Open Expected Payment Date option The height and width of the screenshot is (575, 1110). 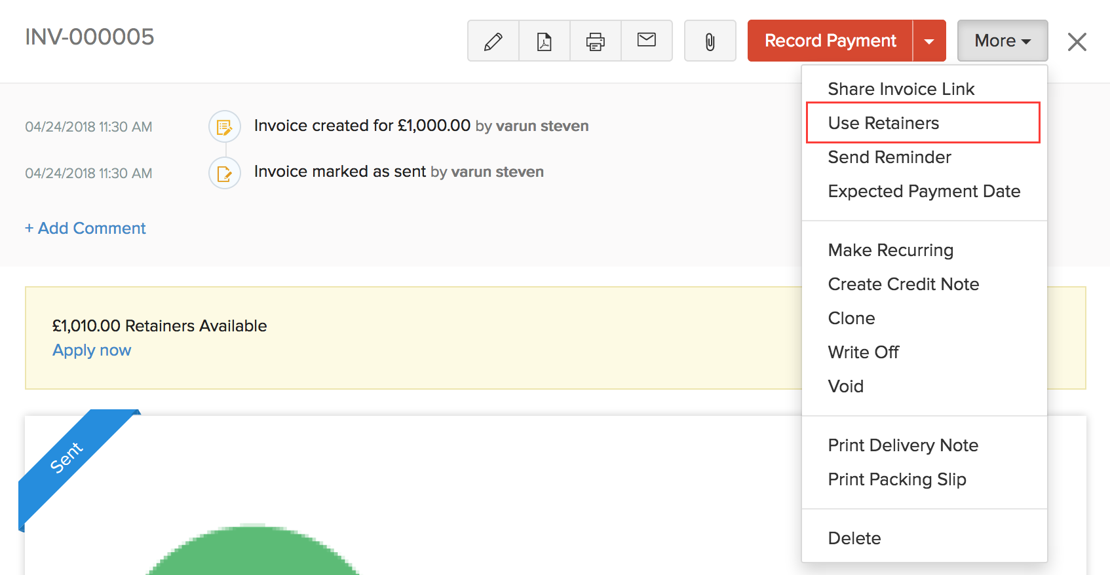tap(924, 191)
